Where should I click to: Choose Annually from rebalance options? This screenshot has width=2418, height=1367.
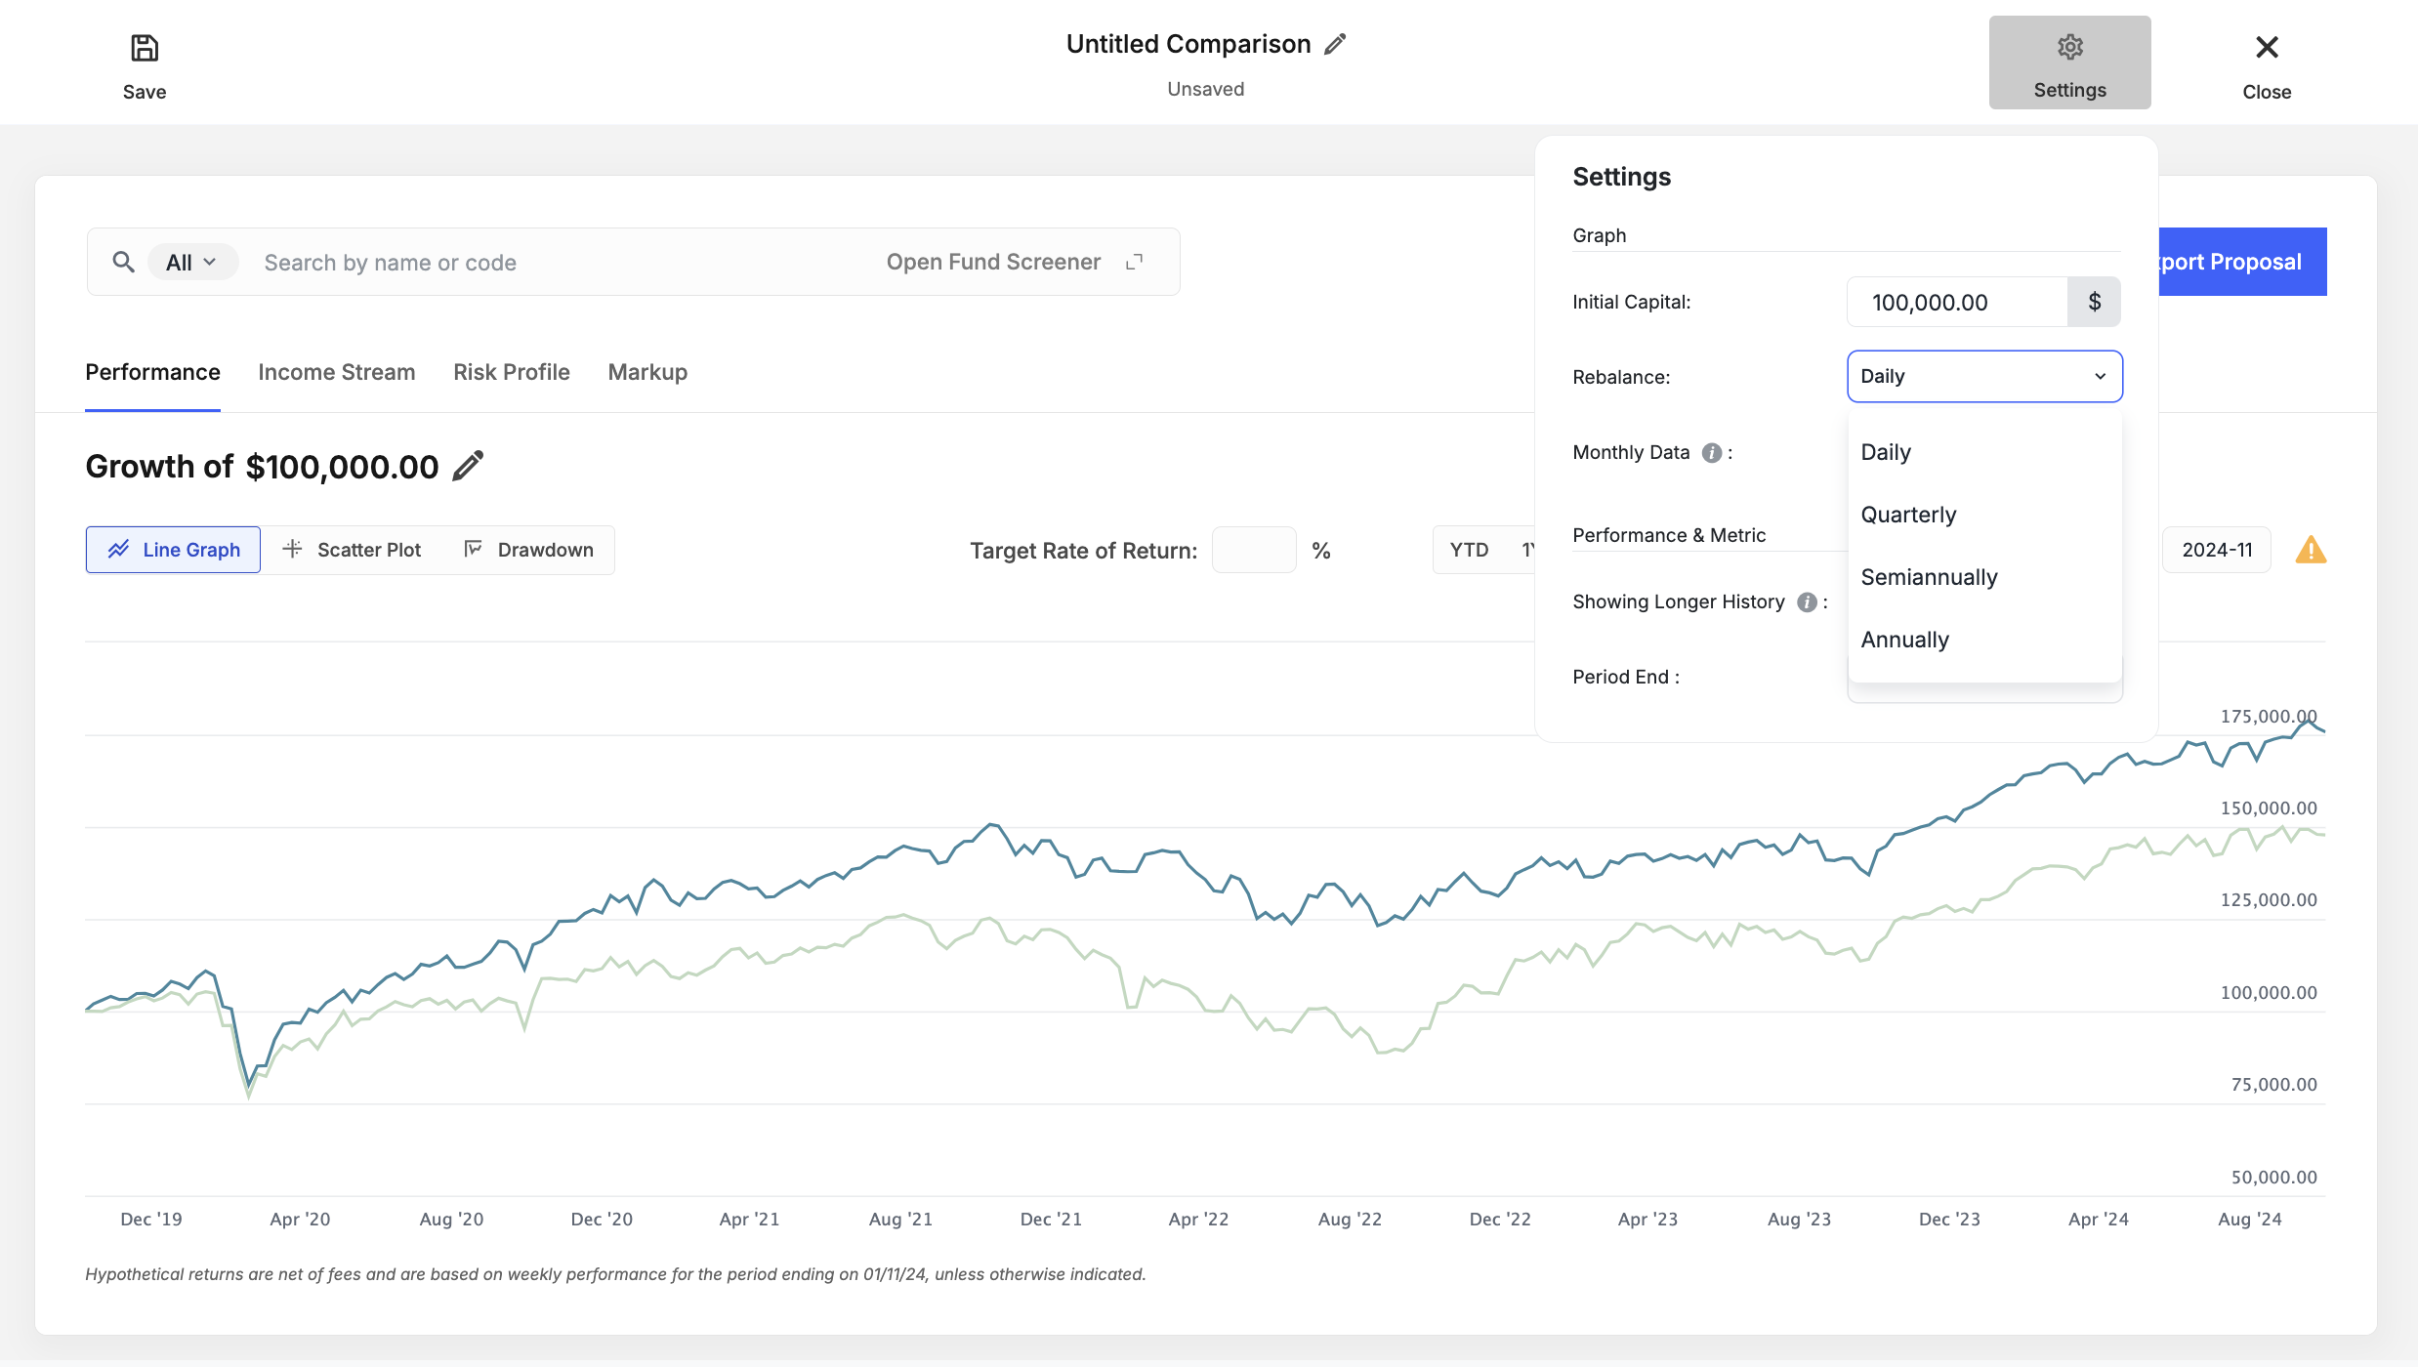[1904, 640]
